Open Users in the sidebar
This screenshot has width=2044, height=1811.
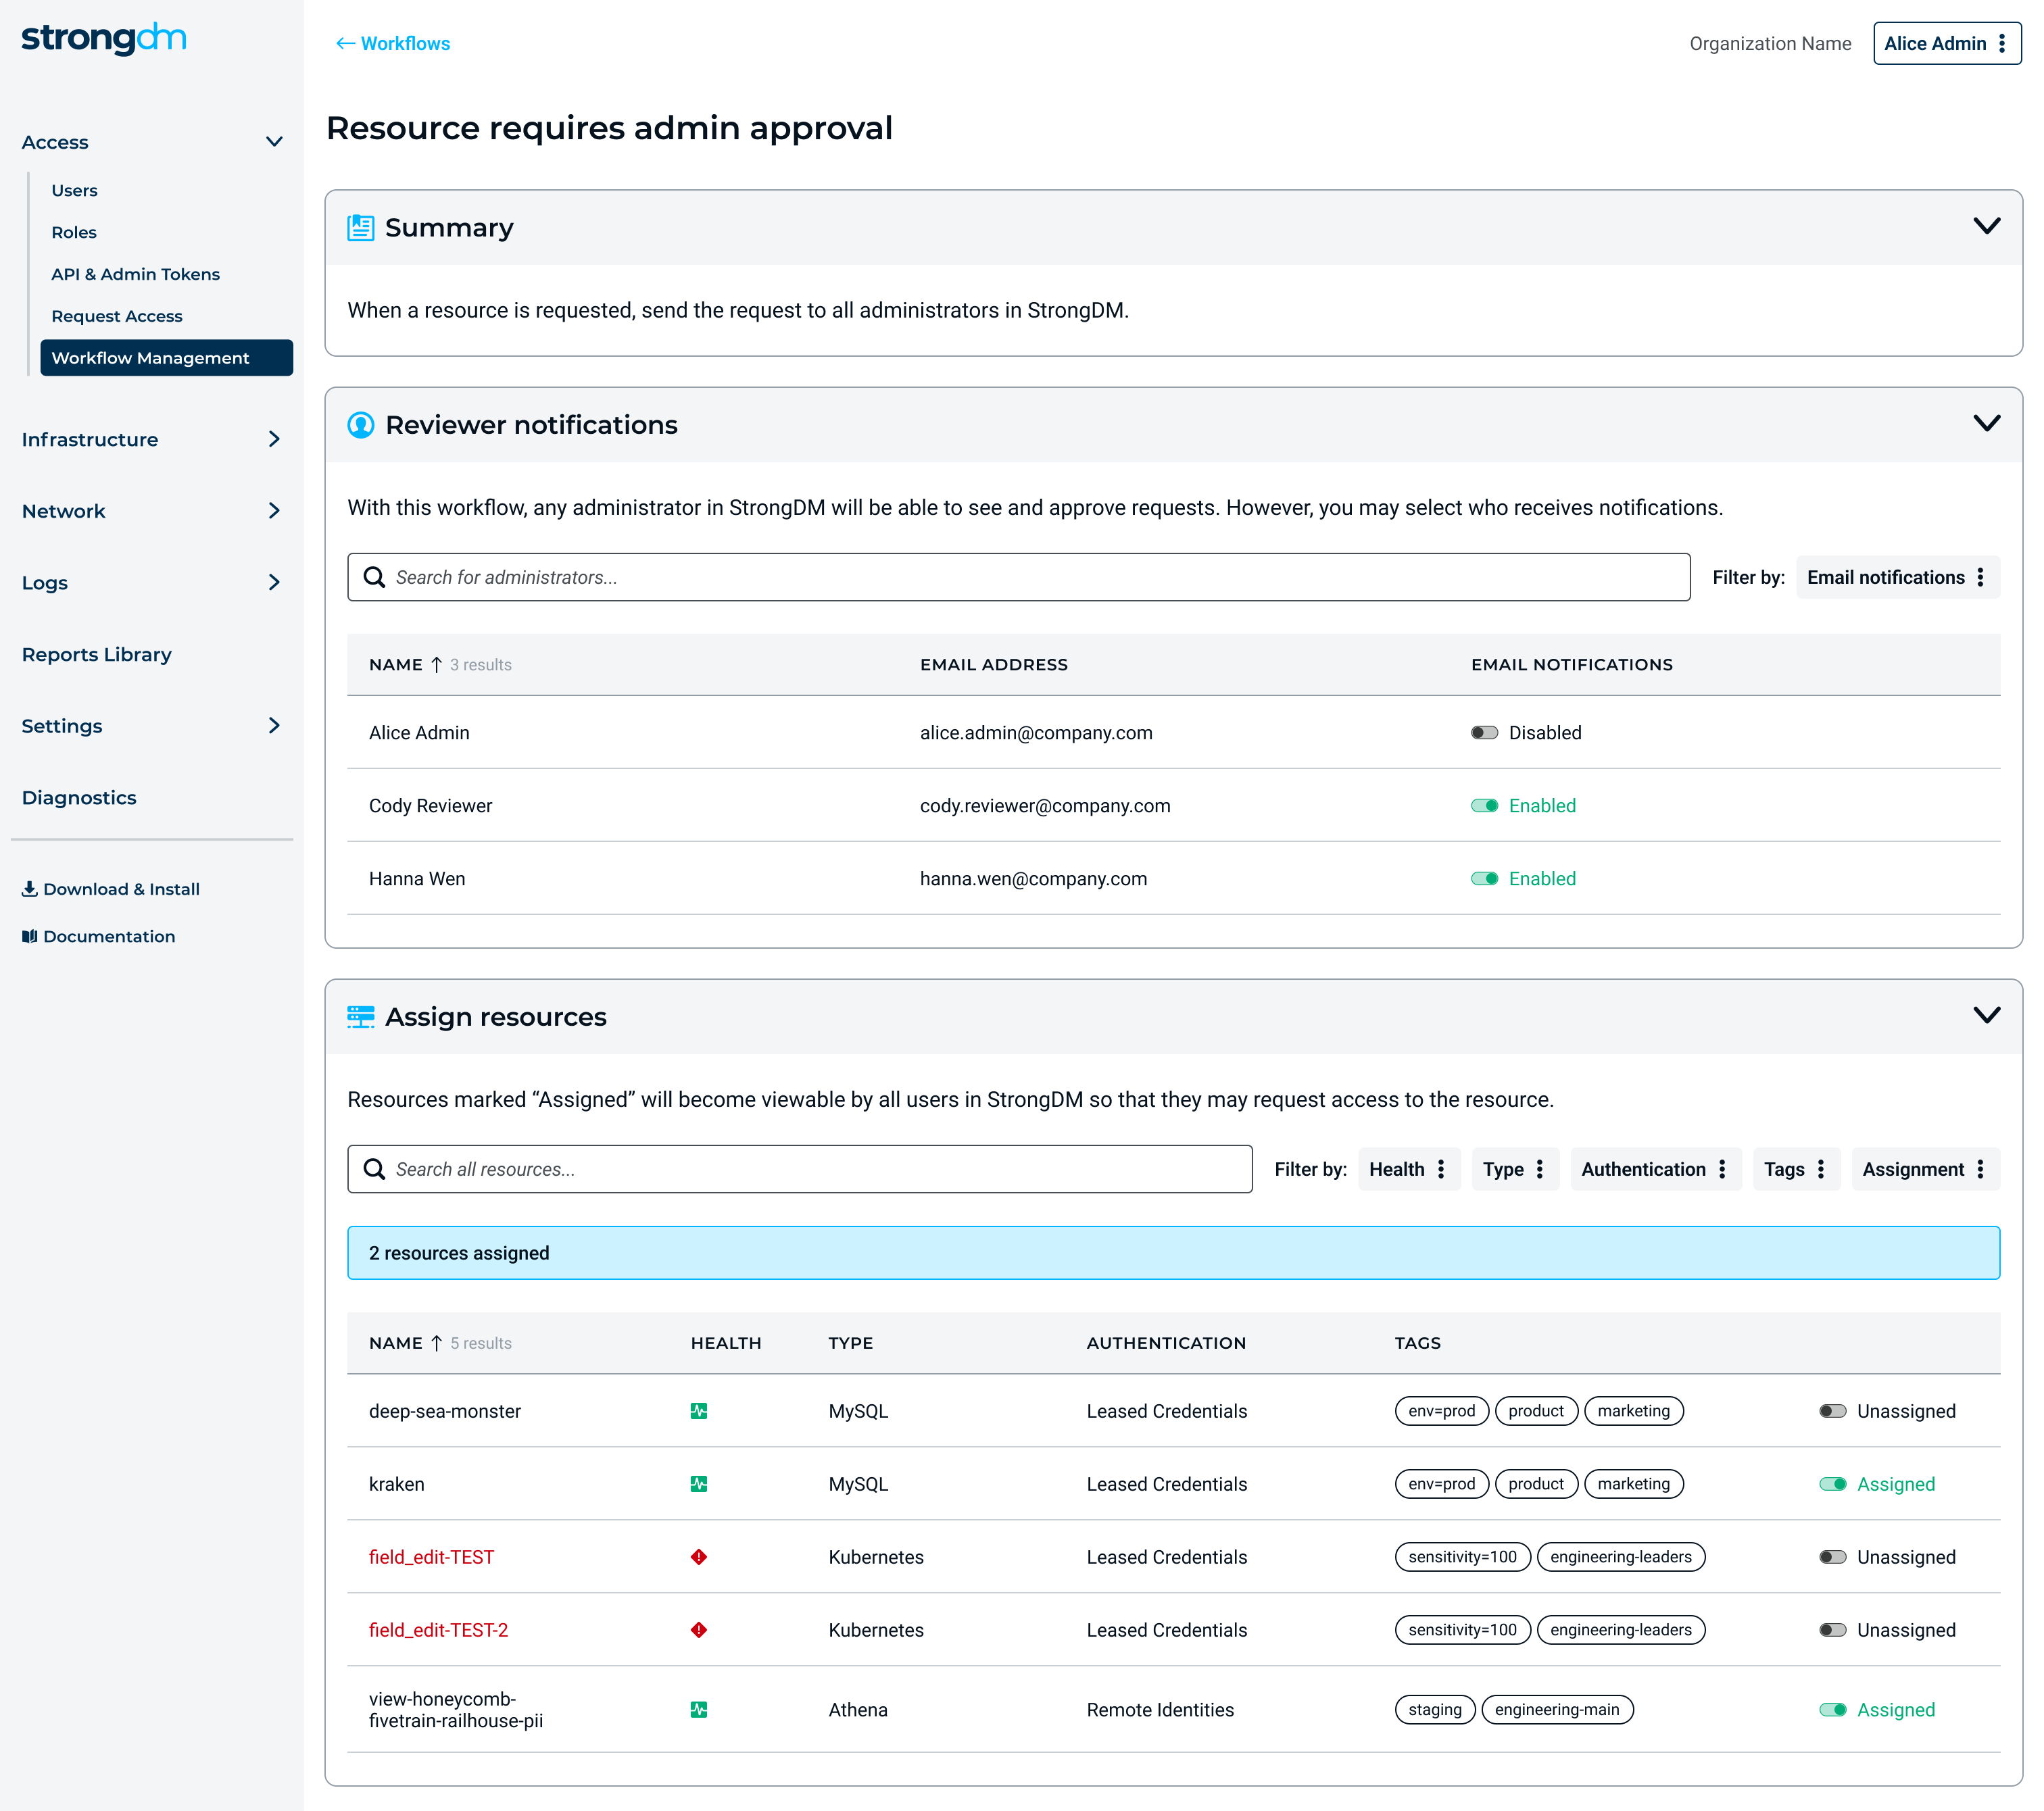coord(74,190)
